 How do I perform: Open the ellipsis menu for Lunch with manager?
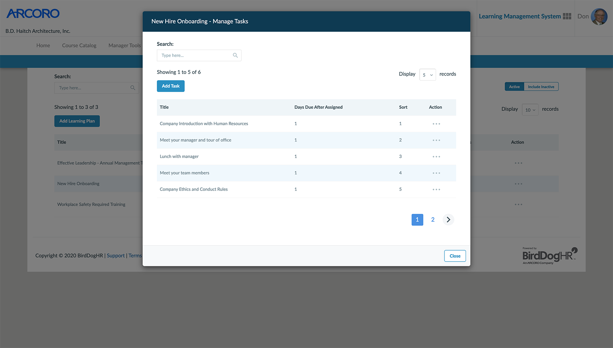pyautogui.click(x=436, y=156)
